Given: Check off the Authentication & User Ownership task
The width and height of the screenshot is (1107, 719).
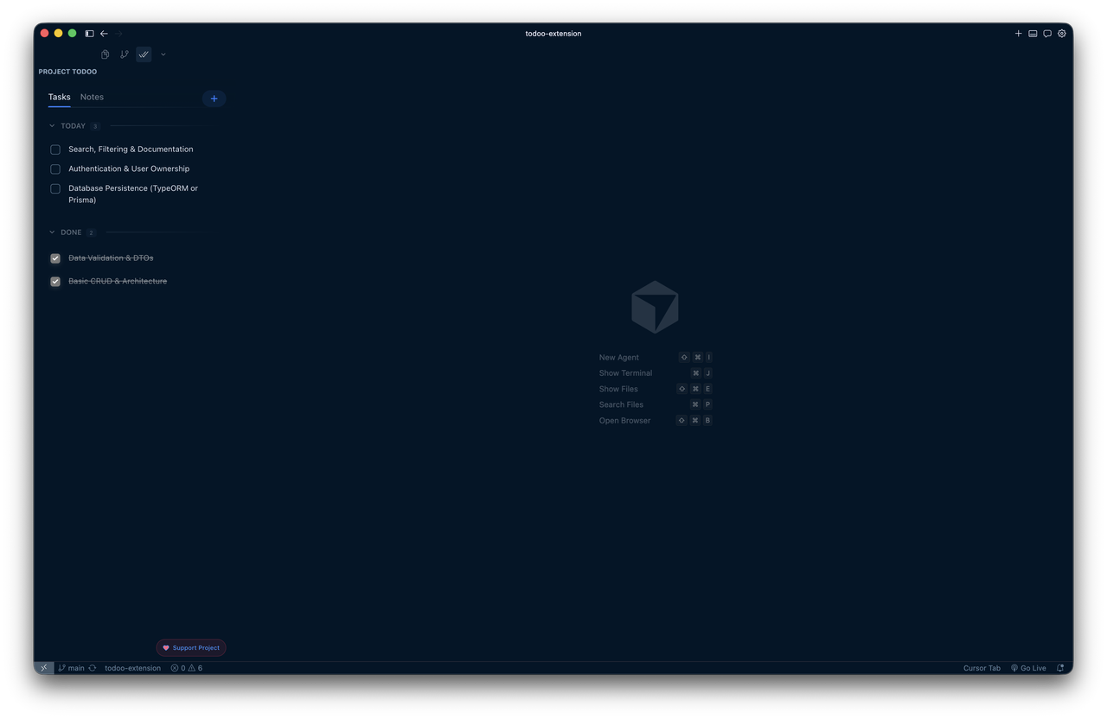Looking at the screenshot, I should [x=54, y=169].
